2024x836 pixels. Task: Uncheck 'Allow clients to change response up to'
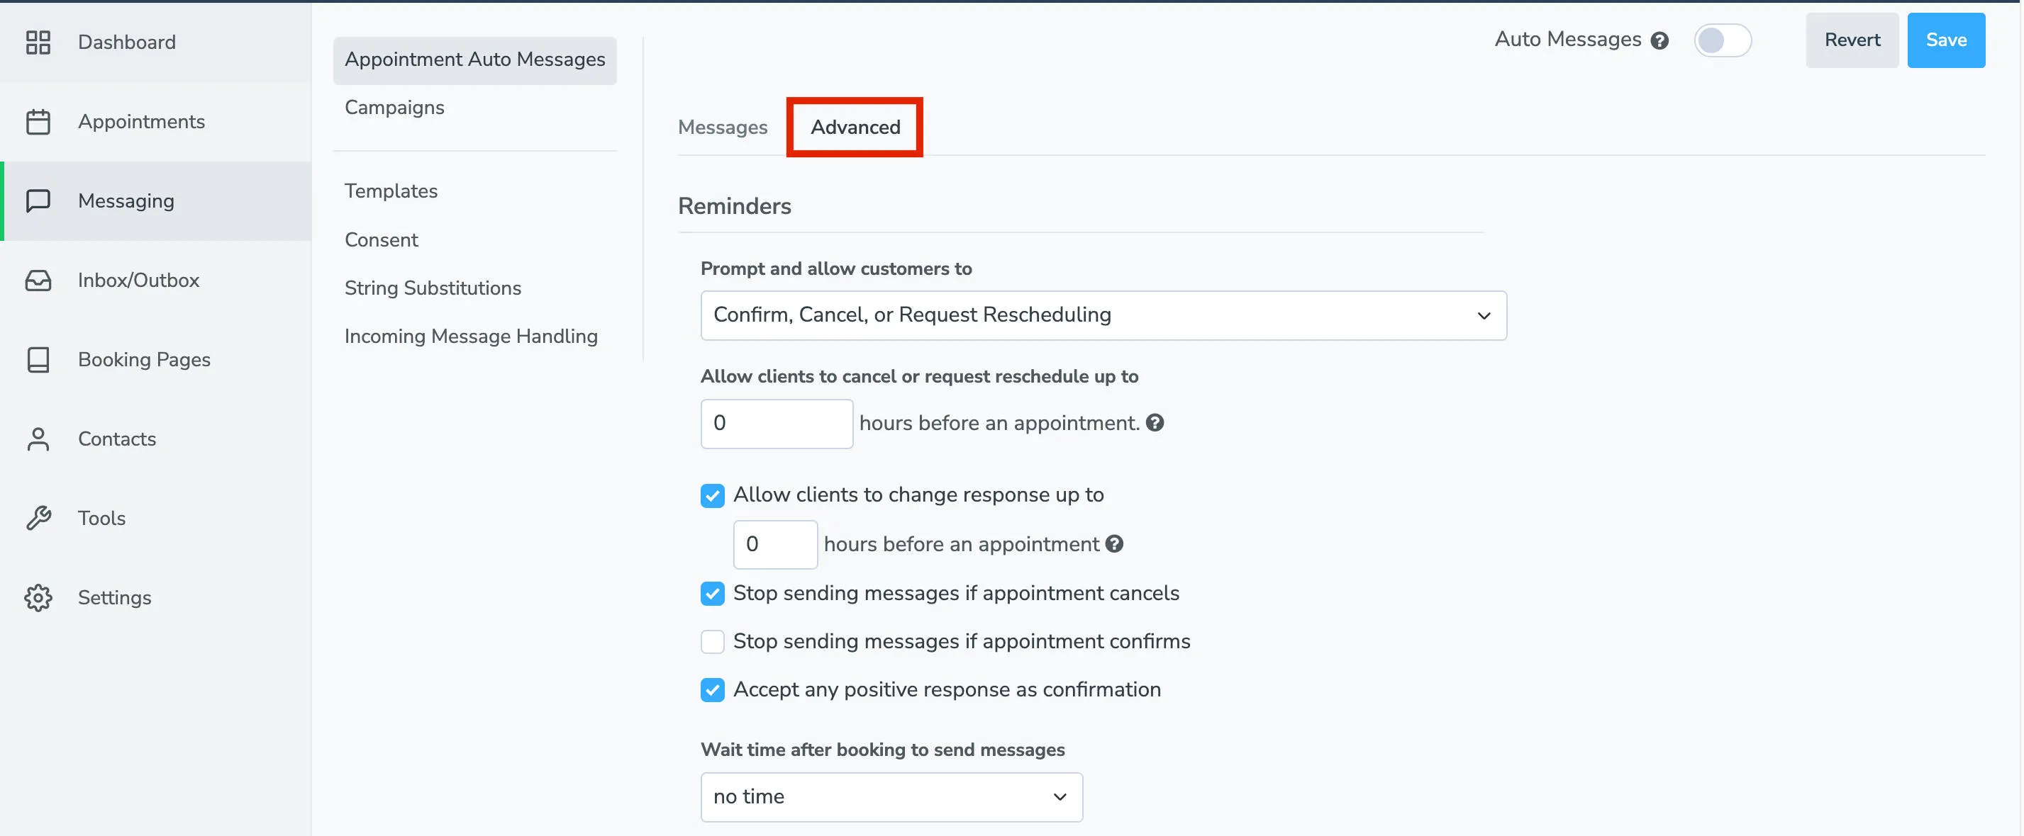tap(712, 495)
